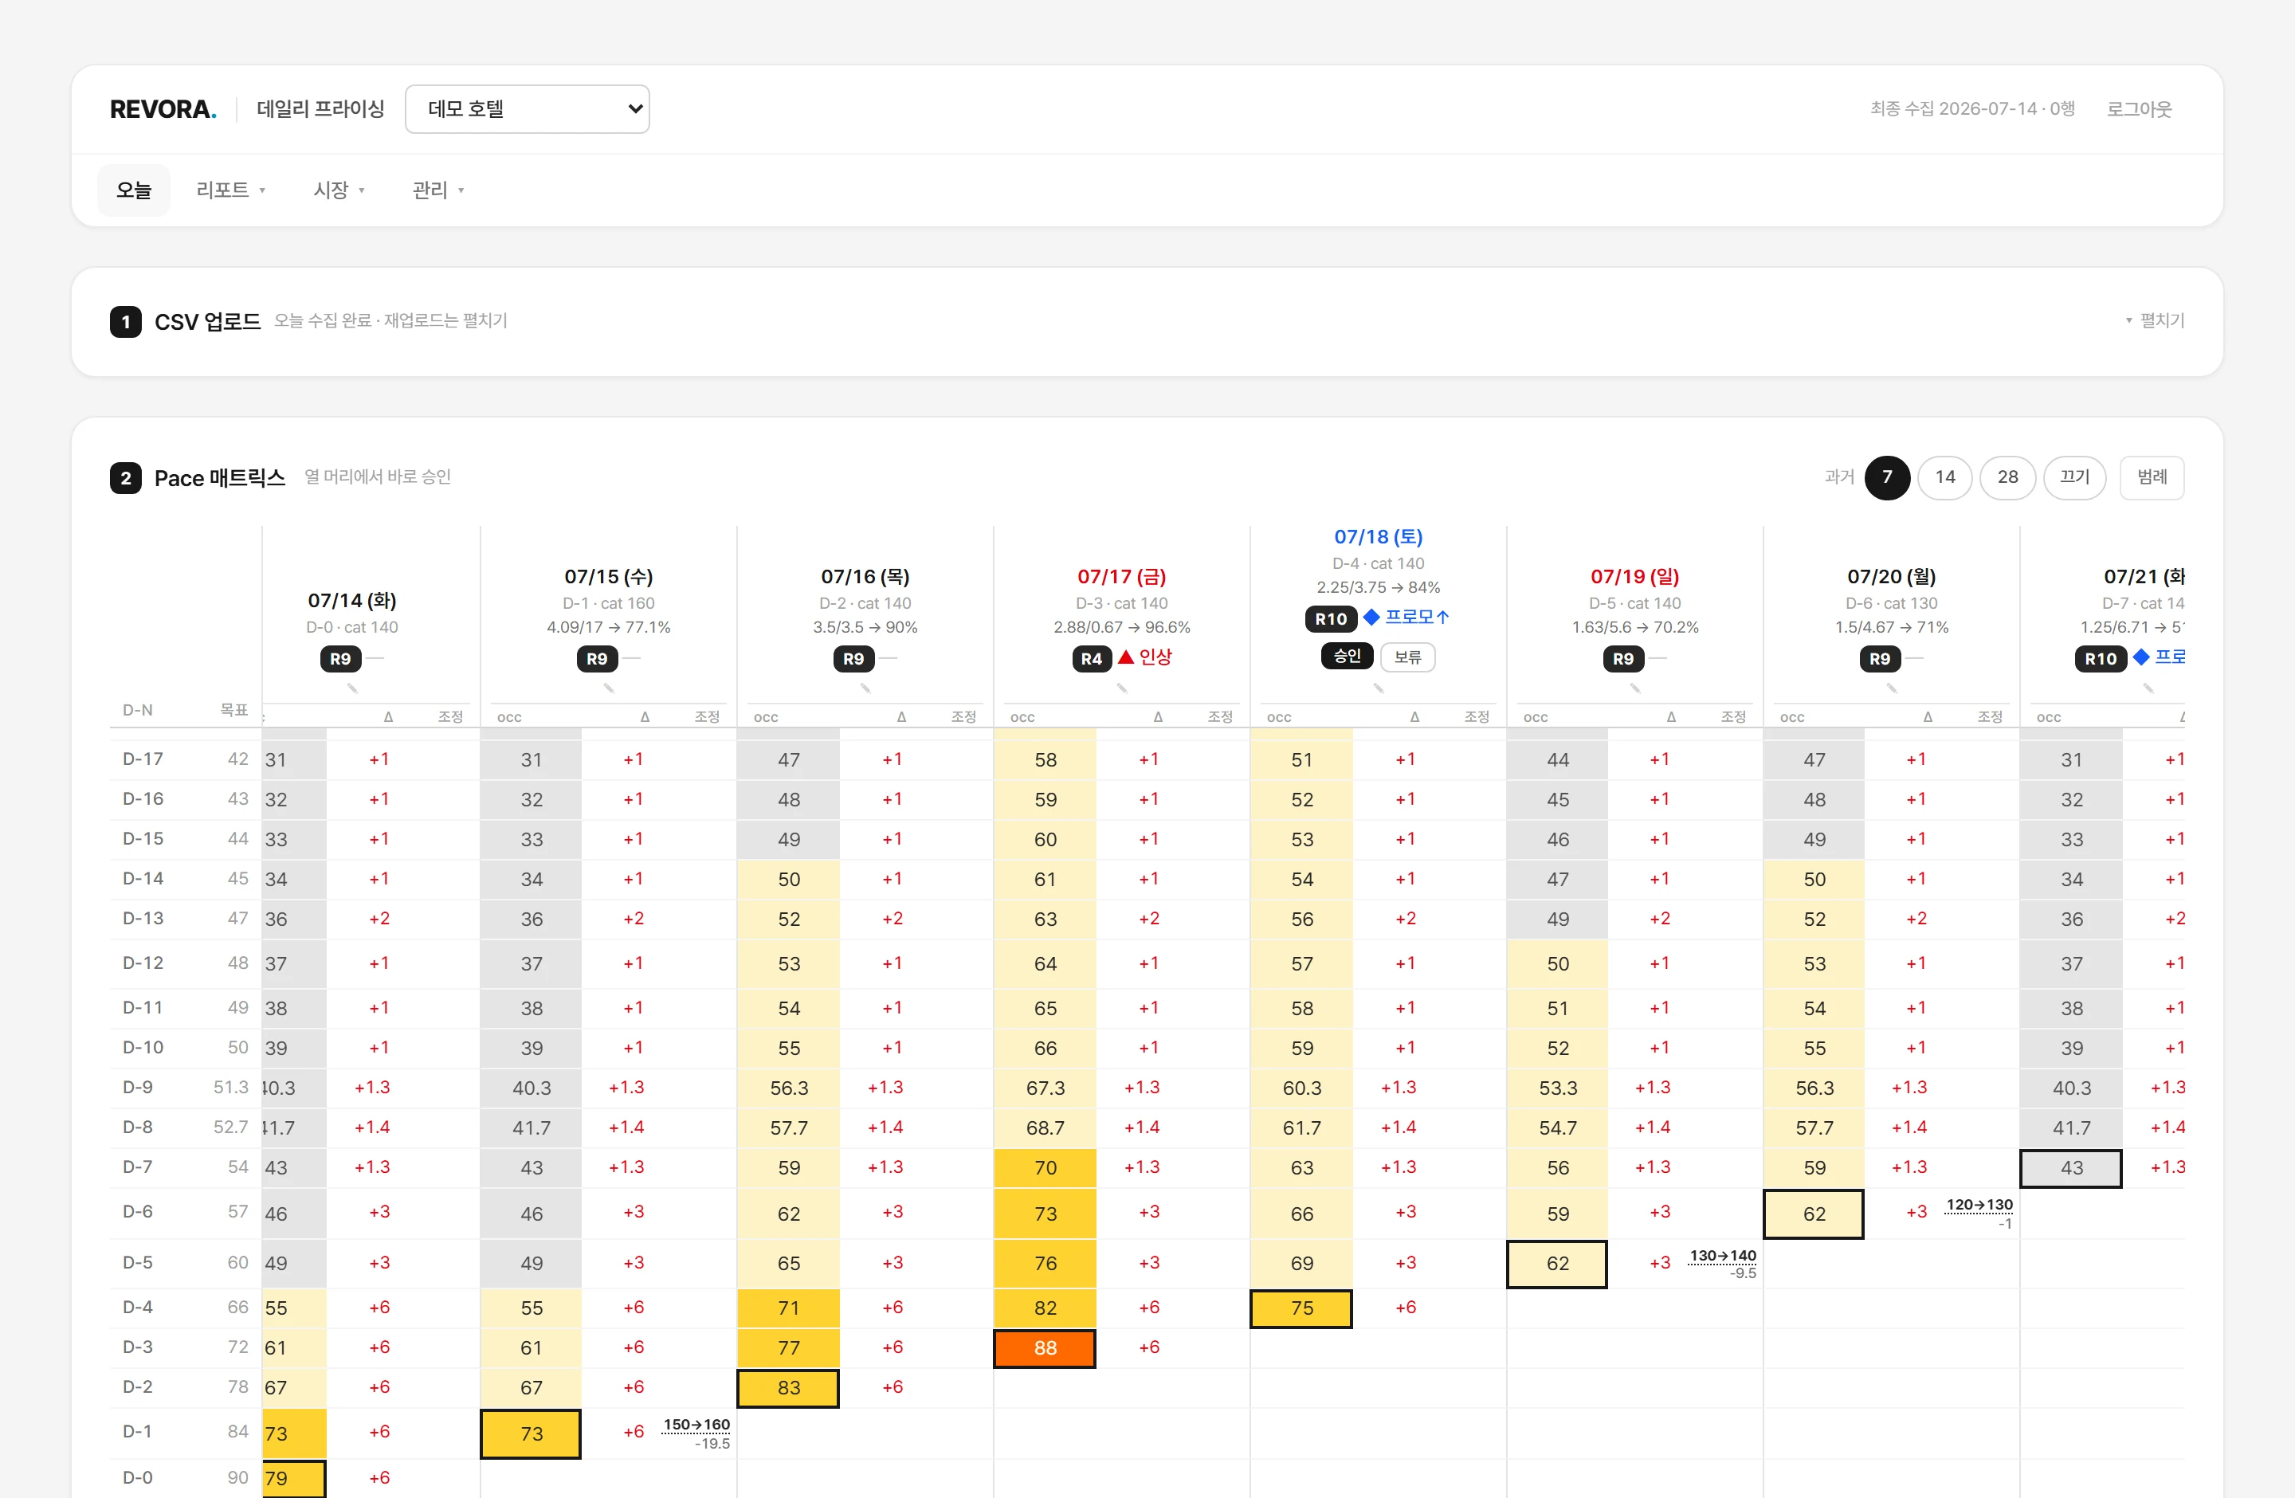The height and width of the screenshot is (1498, 2295).
Task: Click the red triangle 인상 indicator on 07/17
Action: pos(1144,657)
